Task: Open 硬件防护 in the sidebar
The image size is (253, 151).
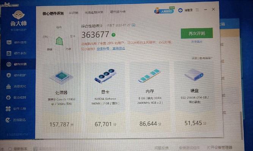Action: (17, 75)
